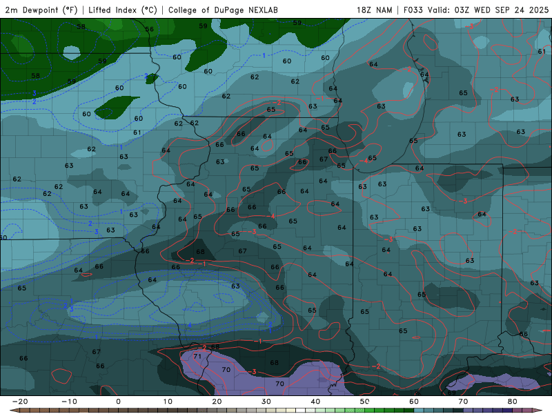
Task: Click the "-10" color scale label
Action: tap(69, 402)
